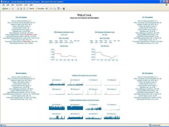Open the Search pane button

(x=31, y=8)
